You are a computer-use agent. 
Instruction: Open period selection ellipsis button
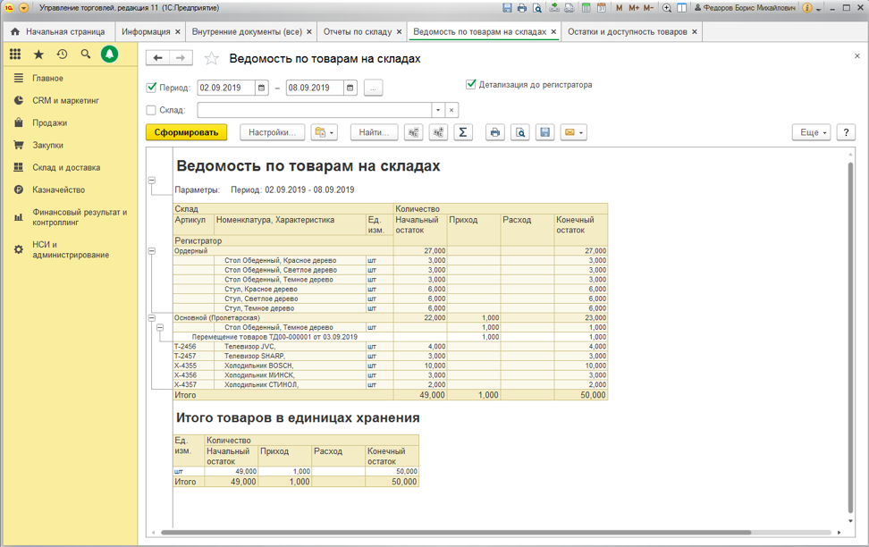coord(373,88)
